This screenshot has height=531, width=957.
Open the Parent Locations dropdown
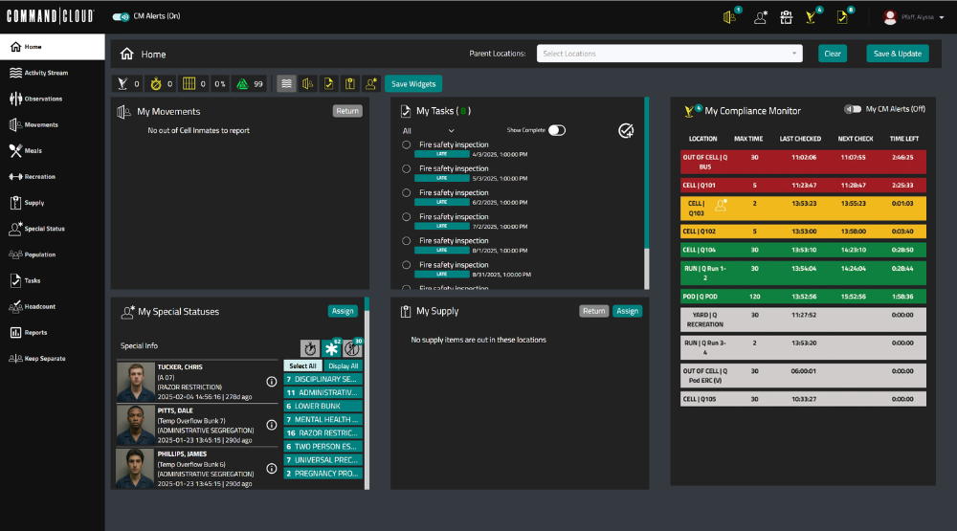[669, 54]
